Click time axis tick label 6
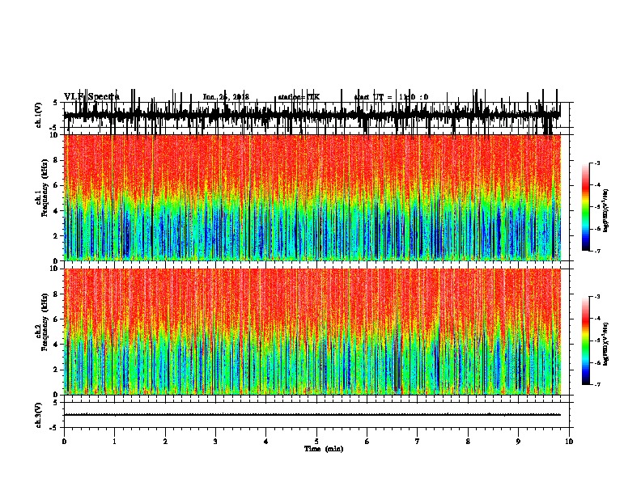 click(367, 441)
